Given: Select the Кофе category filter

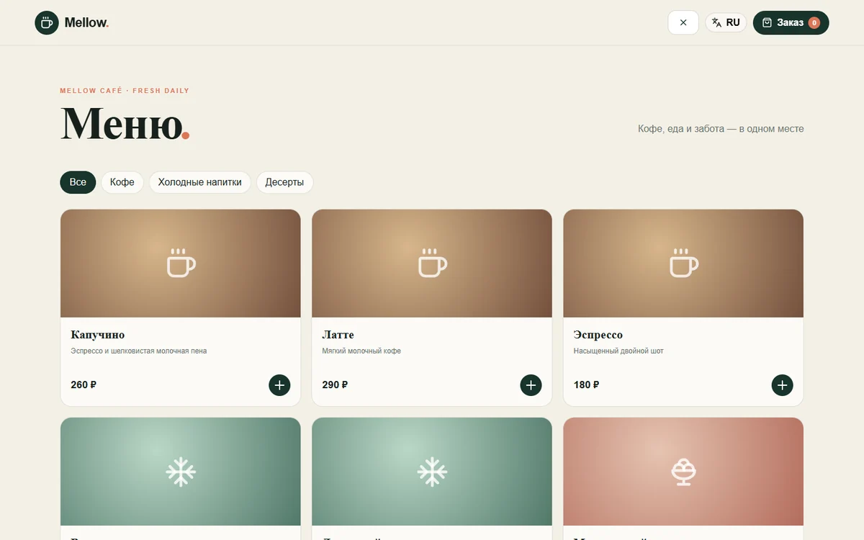Looking at the screenshot, I should tap(122, 182).
